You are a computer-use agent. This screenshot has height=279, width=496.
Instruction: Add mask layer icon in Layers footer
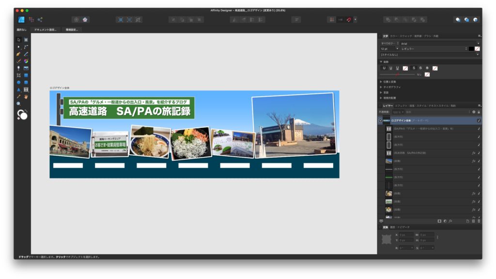[439, 221]
